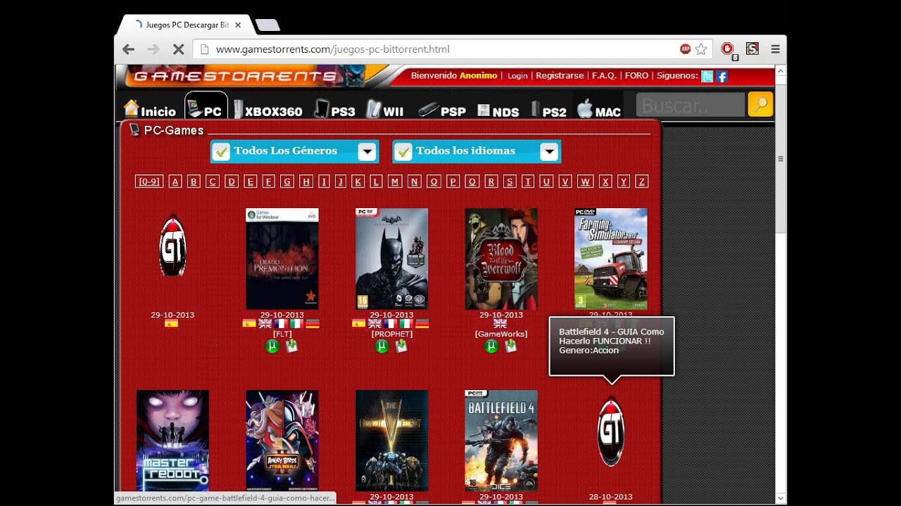Click direct download icon under GameWorks
The image size is (901, 506).
coord(511,346)
